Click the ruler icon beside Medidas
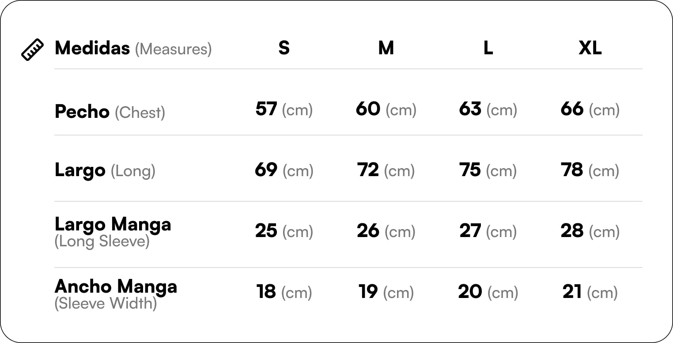Screen dimensions: 673x343 tap(32, 49)
